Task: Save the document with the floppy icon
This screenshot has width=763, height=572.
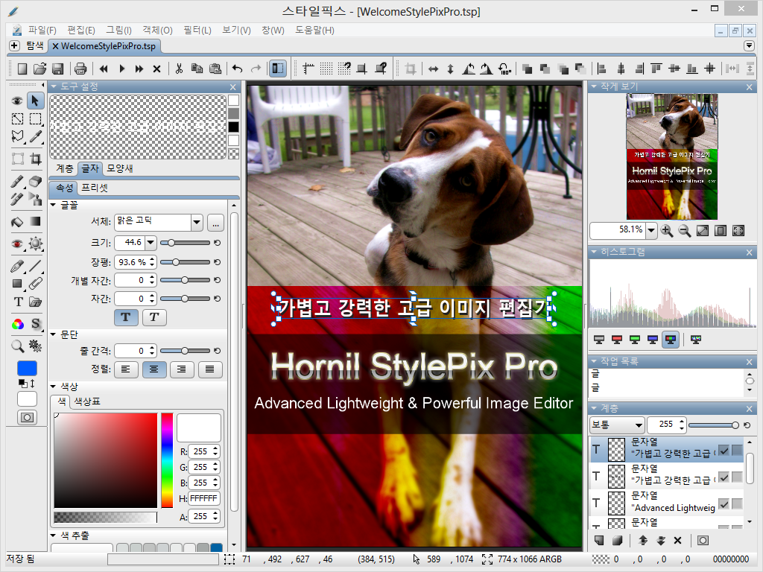Action: [58, 69]
